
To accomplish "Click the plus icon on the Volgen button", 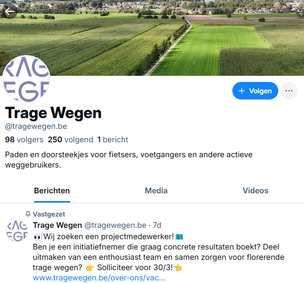I will (242, 91).
